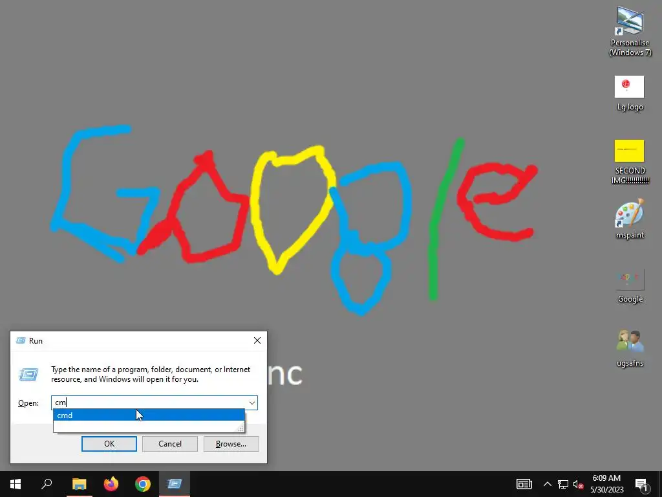The width and height of the screenshot is (662, 497).
Task: Select the SECOND IMG desktop file
Action: coord(630,161)
